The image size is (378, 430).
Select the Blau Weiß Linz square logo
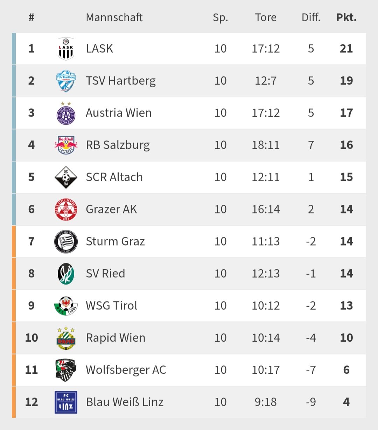66,402
